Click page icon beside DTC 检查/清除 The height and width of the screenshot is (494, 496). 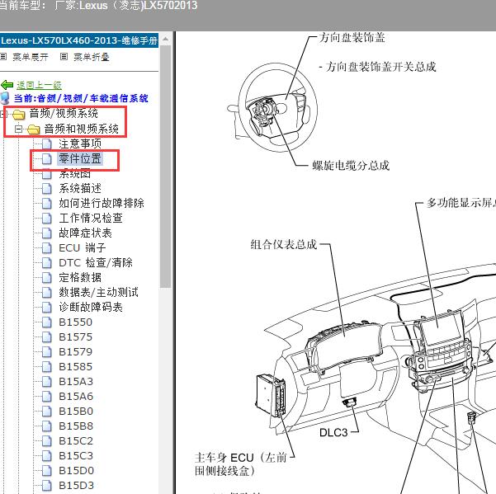click(46, 262)
